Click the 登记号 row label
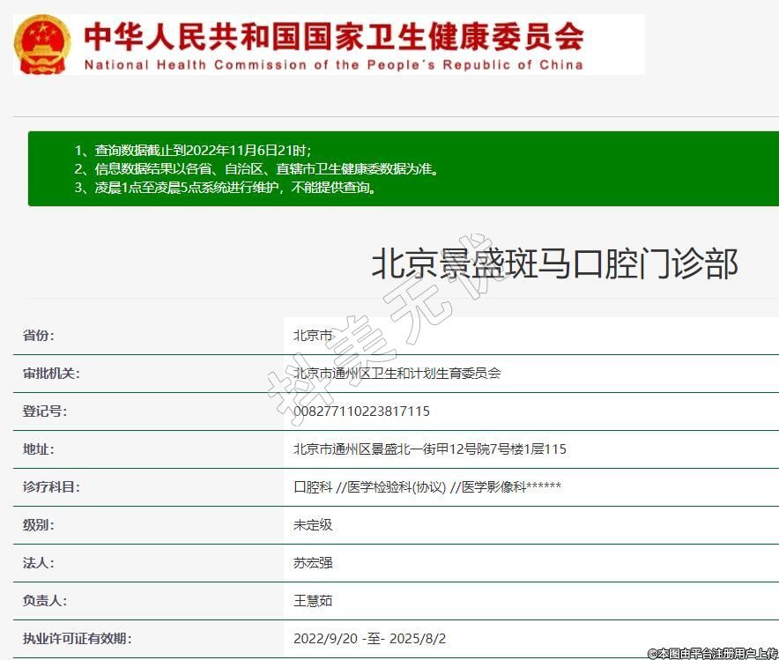Image resolution: width=779 pixels, height=660 pixels. coord(45,412)
